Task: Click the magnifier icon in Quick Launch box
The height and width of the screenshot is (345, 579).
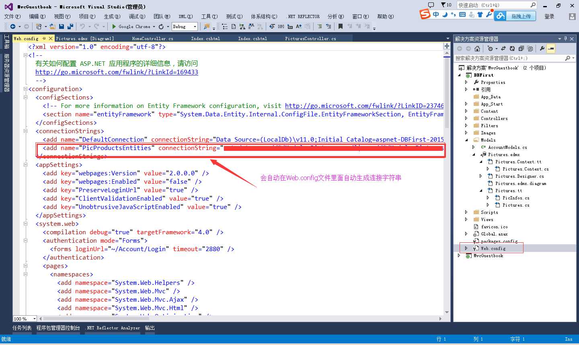Action: (533, 5)
